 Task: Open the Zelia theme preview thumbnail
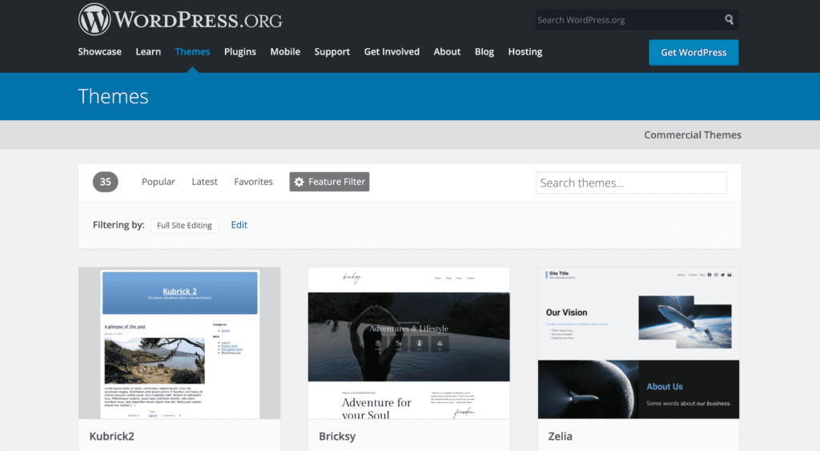coord(638,343)
